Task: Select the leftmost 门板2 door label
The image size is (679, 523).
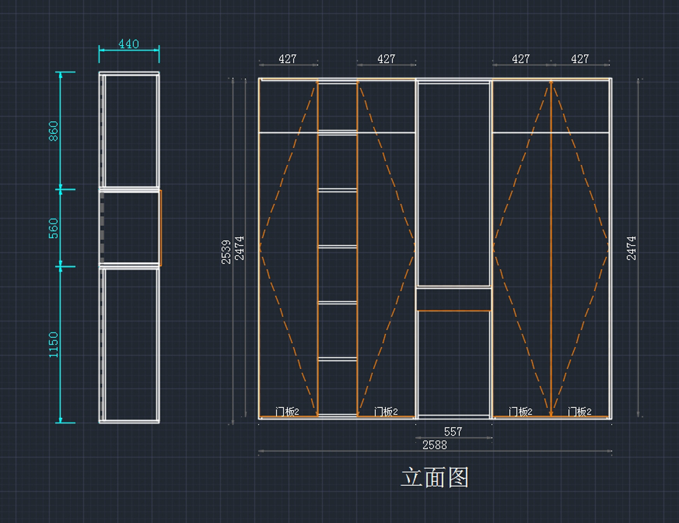Action: click(x=287, y=411)
